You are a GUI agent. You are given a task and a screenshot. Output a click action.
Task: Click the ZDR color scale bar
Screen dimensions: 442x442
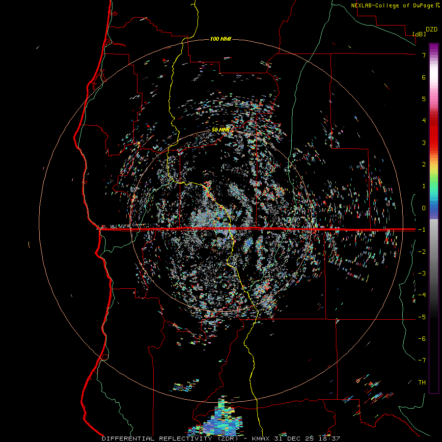[434, 218]
